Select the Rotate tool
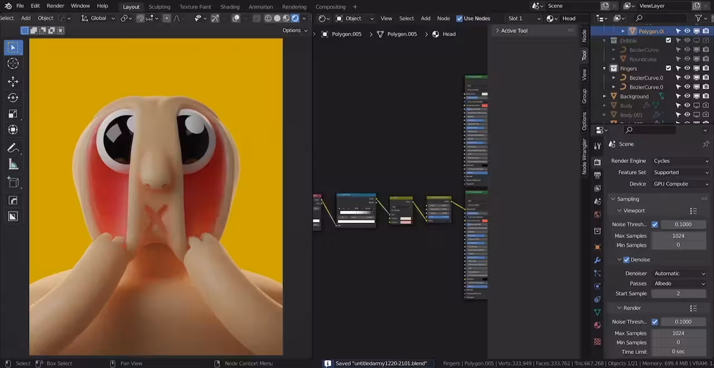This screenshot has height=368, width=714. point(13,98)
